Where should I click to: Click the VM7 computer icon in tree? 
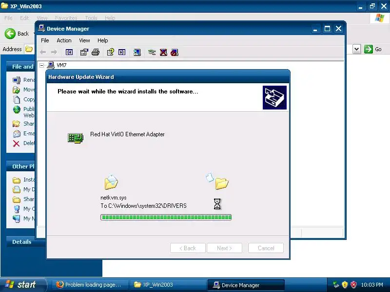click(x=51, y=65)
